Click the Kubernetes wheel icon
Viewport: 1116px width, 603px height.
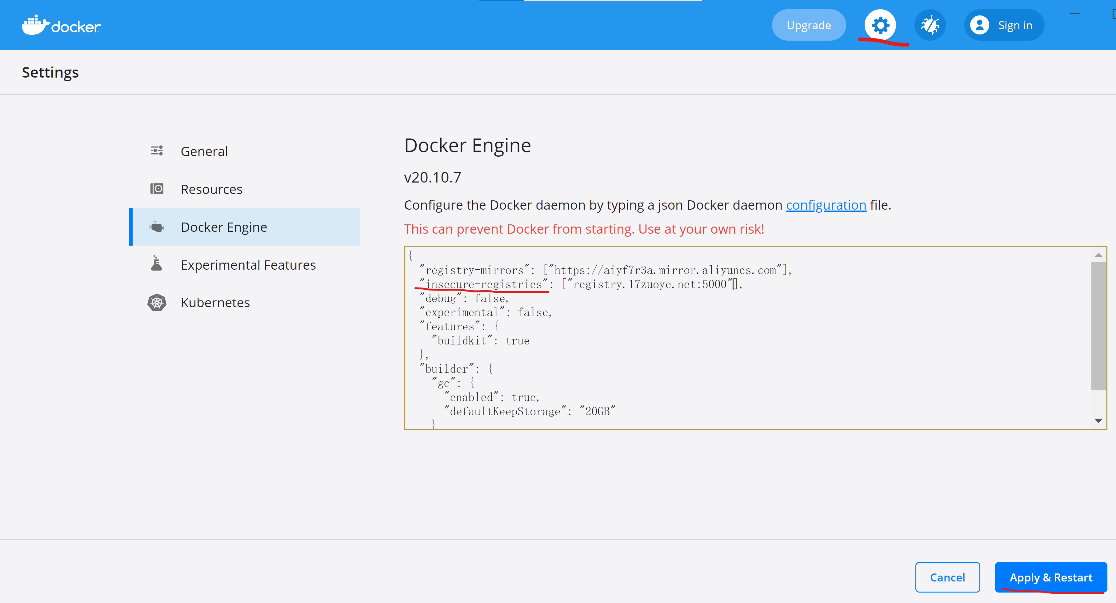point(157,302)
